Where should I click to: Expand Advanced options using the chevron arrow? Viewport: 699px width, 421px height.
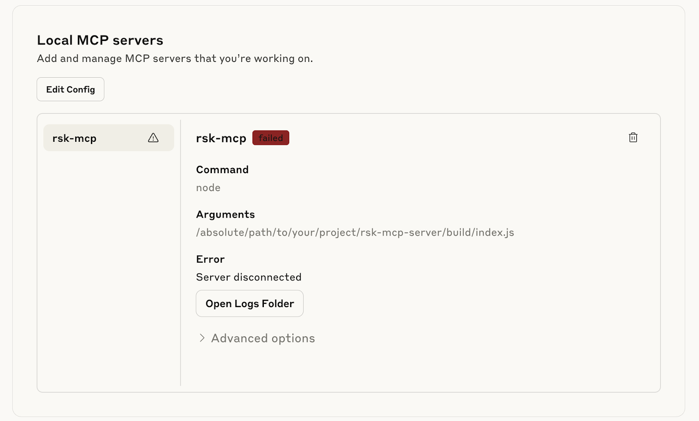[202, 338]
